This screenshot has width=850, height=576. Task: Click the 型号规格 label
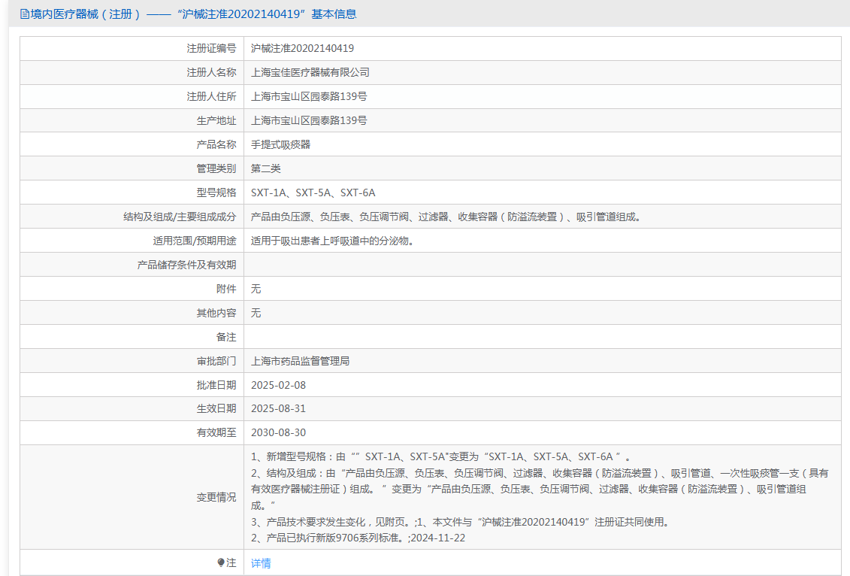216,193
